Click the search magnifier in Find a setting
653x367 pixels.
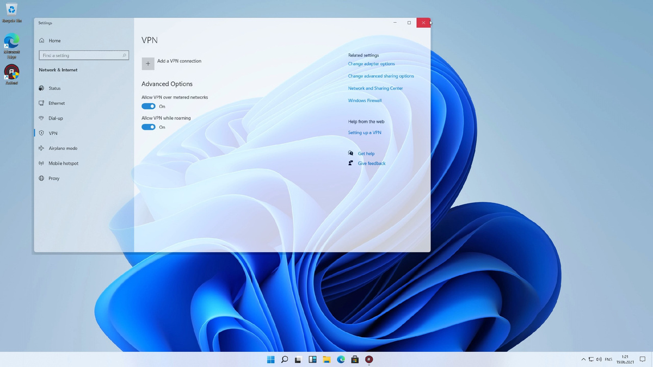pos(125,55)
